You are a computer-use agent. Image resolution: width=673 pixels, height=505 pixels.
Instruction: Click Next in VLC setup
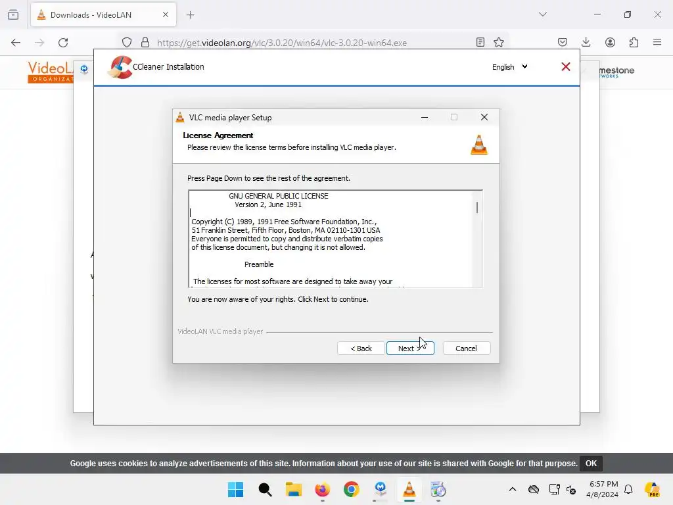point(410,349)
